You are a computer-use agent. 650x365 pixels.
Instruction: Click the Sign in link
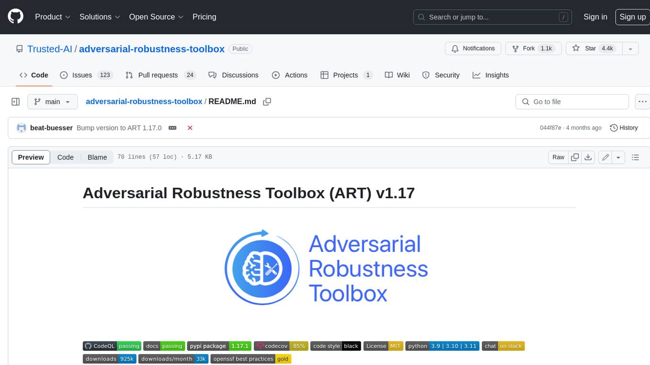pyautogui.click(x=595, y=17)
